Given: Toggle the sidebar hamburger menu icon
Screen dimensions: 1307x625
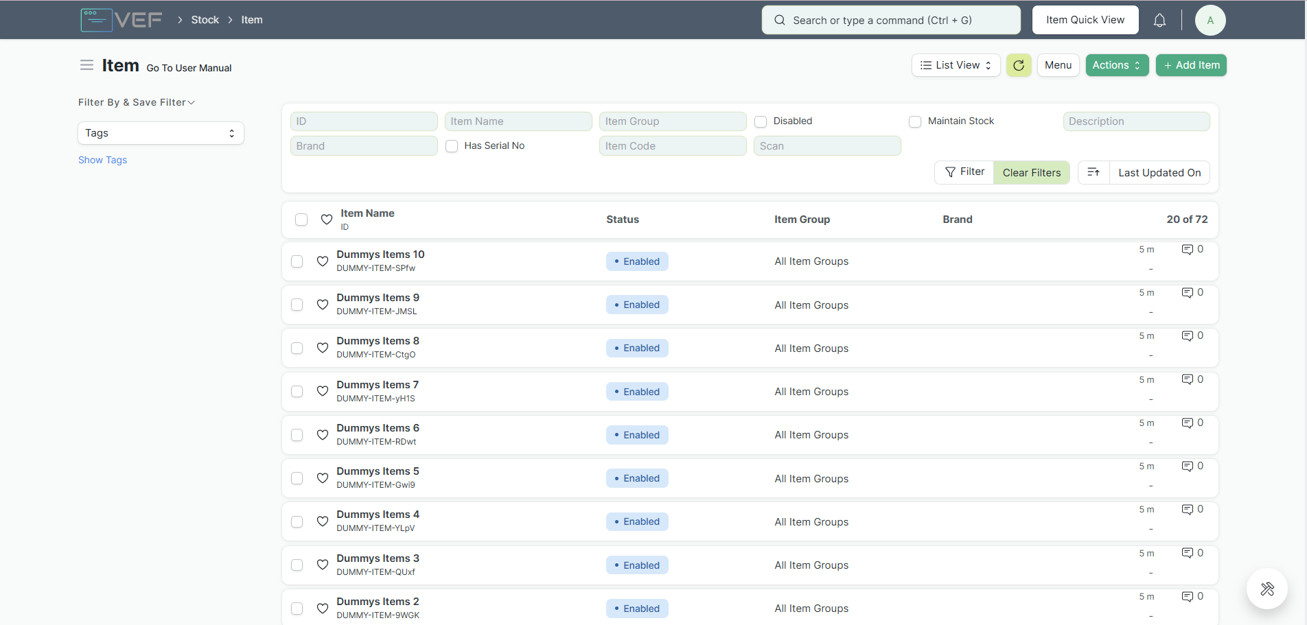Looking at the screenshot, I should coord(86,65).
